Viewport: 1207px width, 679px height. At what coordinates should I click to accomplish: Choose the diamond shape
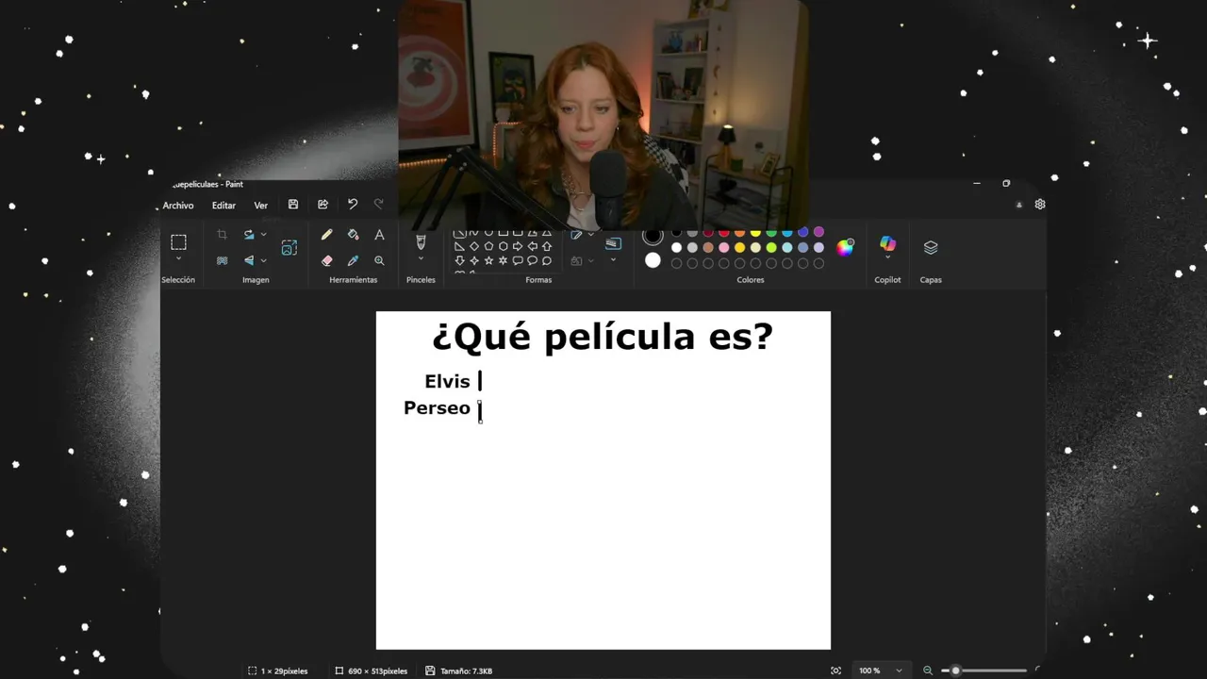tap(474, 246)
